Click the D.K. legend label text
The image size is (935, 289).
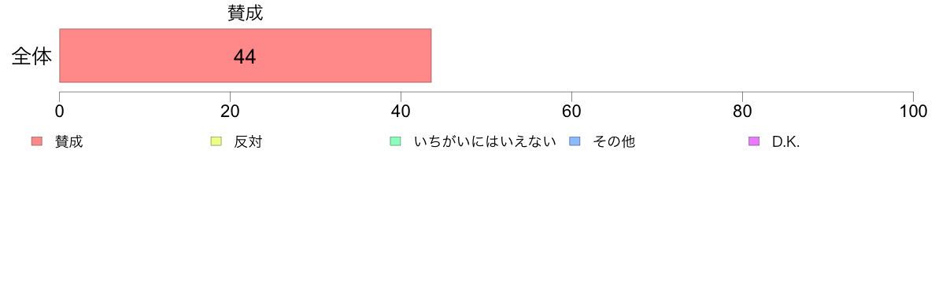785,142
